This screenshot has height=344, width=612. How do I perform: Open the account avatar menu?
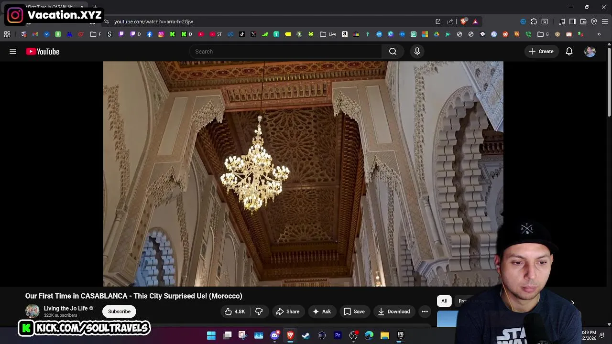(x=590, y=52)
